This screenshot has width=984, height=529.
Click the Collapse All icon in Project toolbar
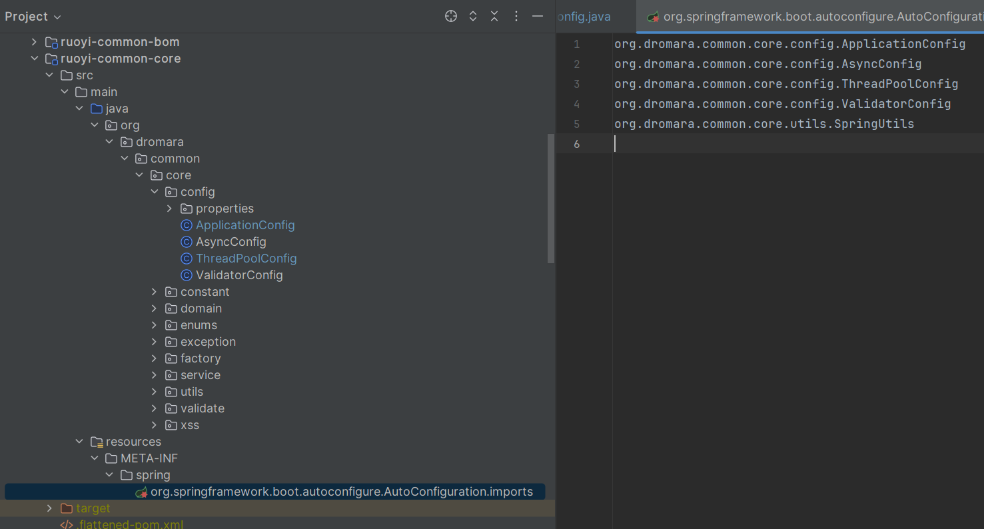click(494, 16)
